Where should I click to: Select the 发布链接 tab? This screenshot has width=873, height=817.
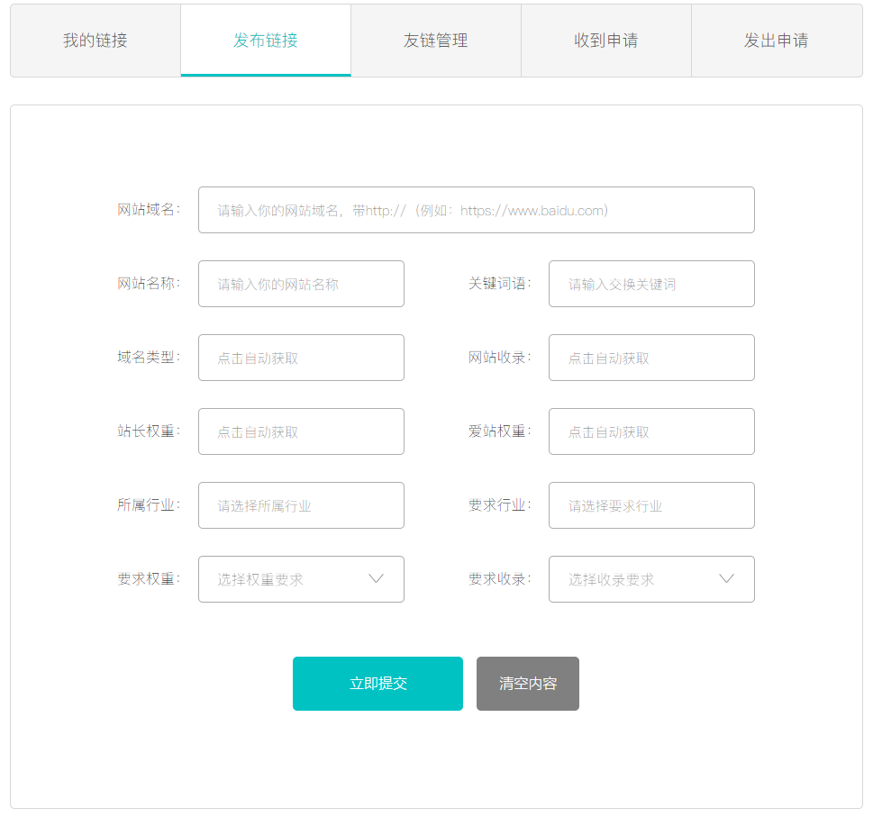click(265, 41)
